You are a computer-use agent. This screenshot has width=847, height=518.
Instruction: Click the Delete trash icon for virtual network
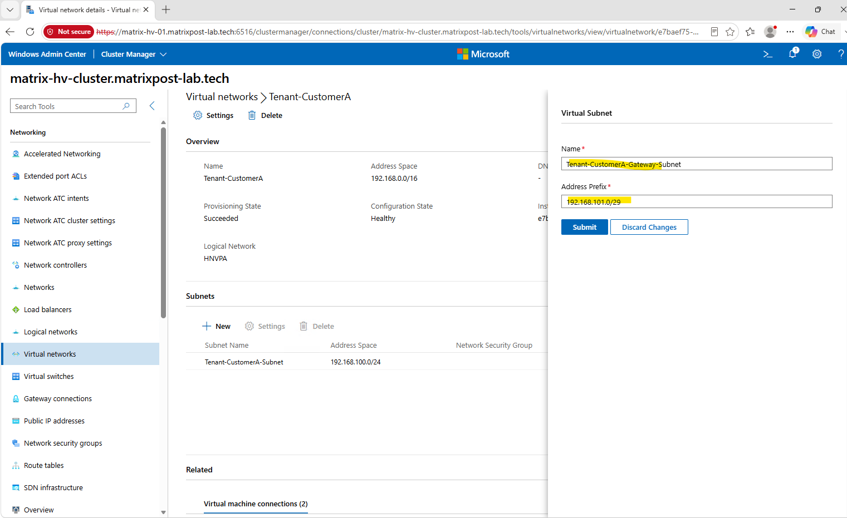pos(252,115)
